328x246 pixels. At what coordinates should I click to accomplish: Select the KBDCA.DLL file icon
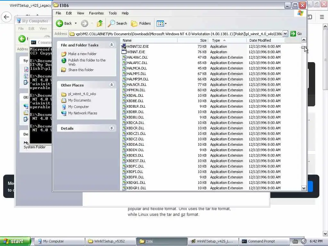(x=124, y=122)
